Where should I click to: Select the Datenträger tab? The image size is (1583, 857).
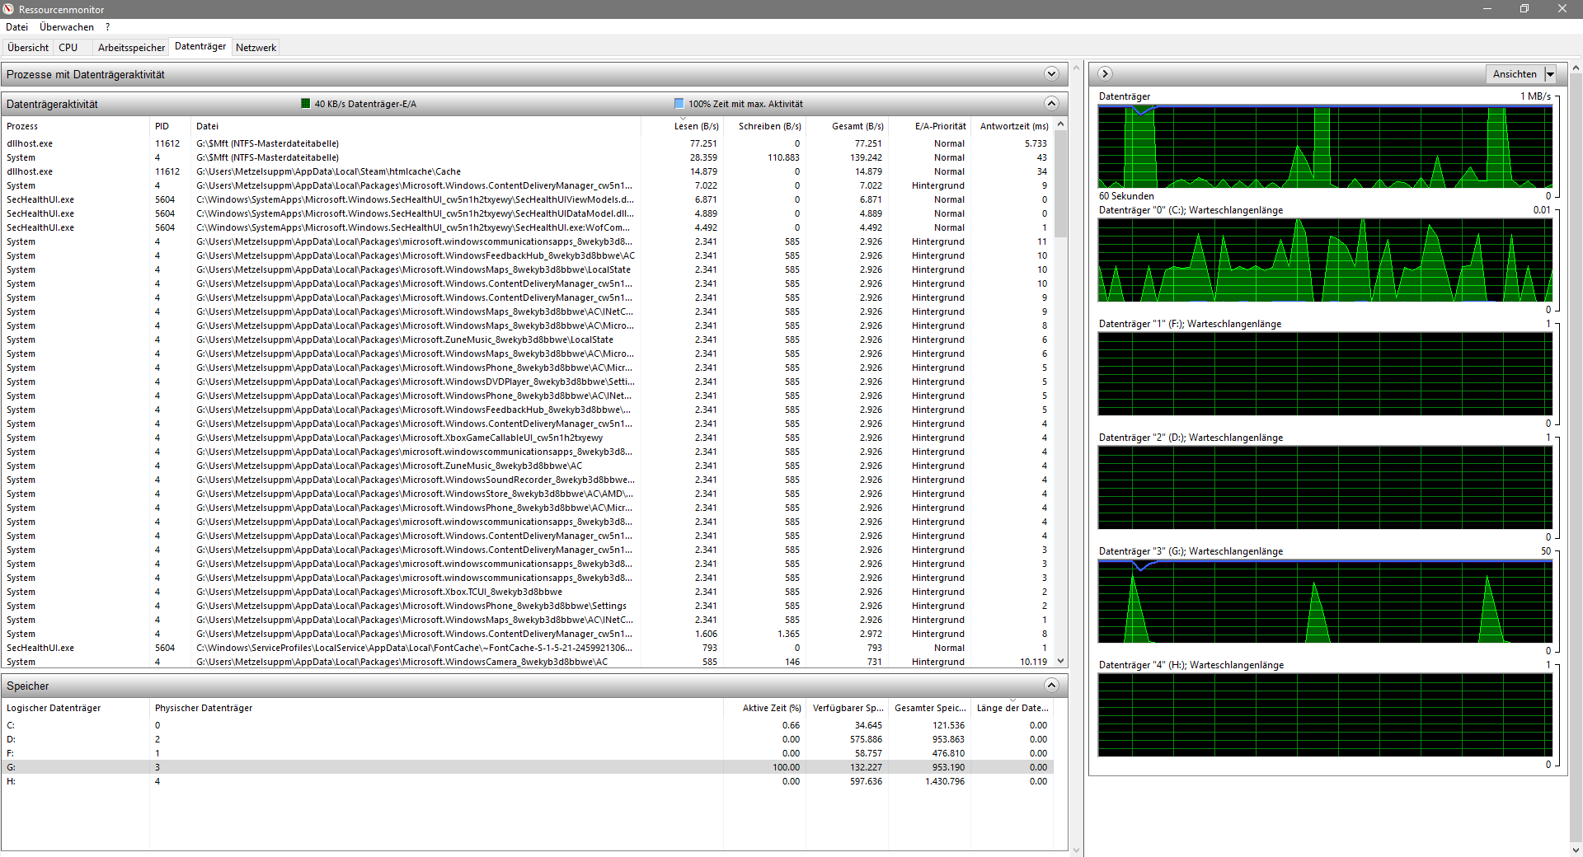click(200, 47)
